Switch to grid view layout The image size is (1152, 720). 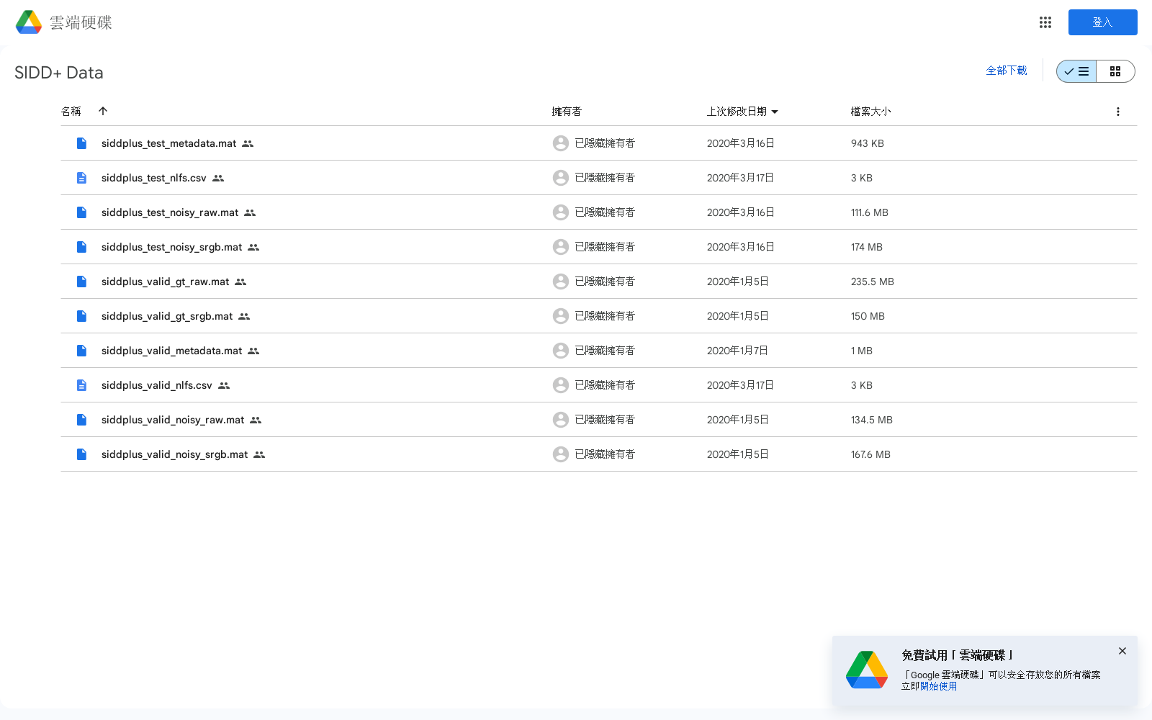1115,71
